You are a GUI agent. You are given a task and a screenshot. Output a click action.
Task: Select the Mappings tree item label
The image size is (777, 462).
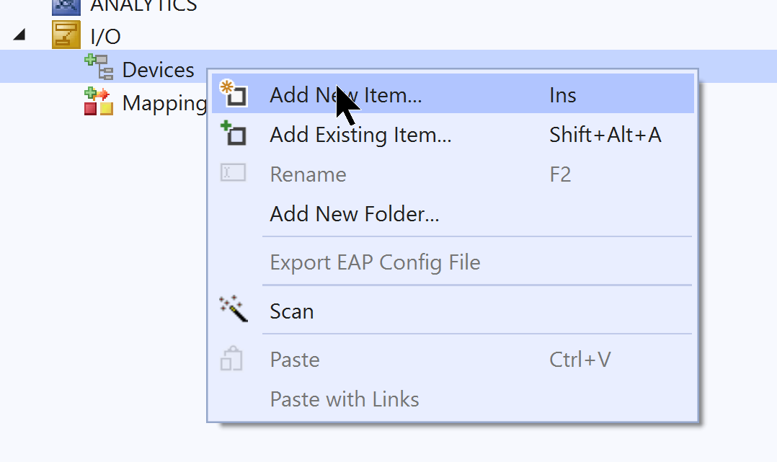(x=164, y=103)
